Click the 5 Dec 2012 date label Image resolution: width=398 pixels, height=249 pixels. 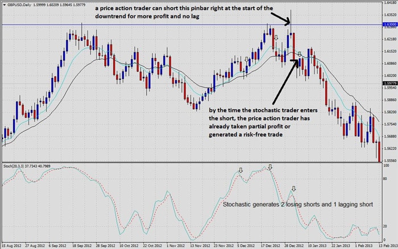pos(246,246)
